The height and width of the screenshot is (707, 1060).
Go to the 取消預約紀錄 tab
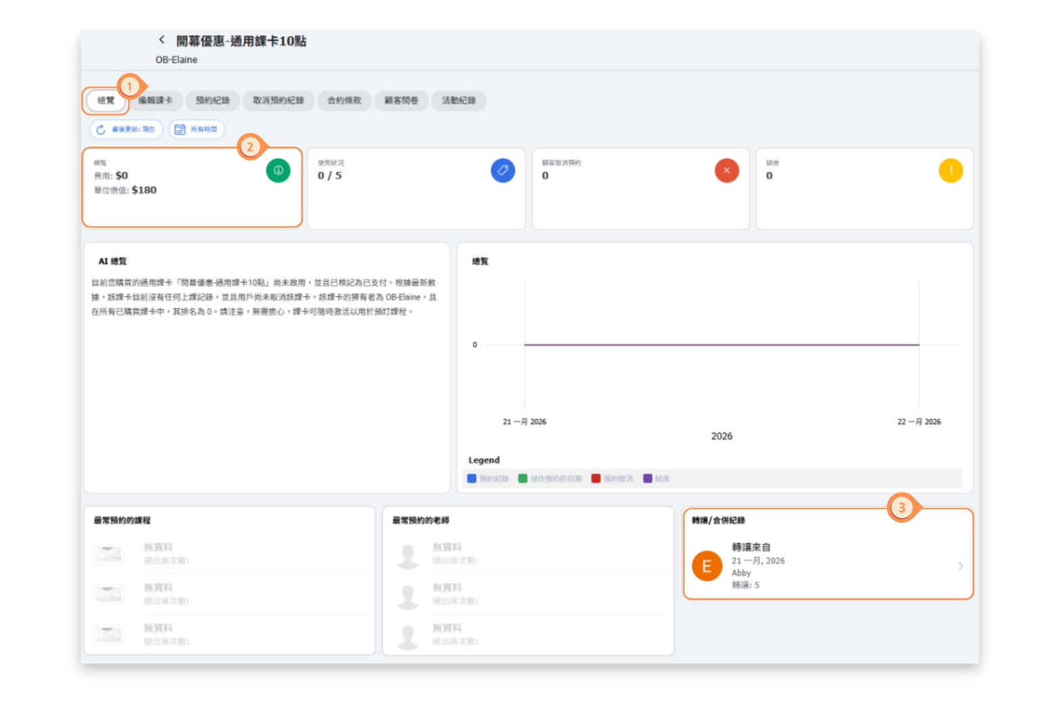click(x=278, y=101)
